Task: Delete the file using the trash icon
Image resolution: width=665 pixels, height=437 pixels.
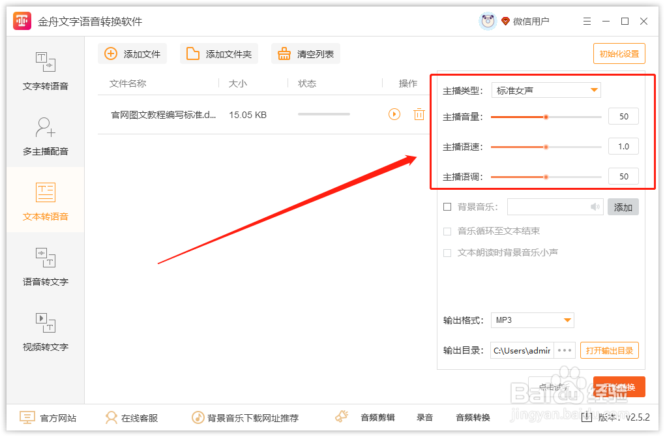Action: [x=418, y=114]
